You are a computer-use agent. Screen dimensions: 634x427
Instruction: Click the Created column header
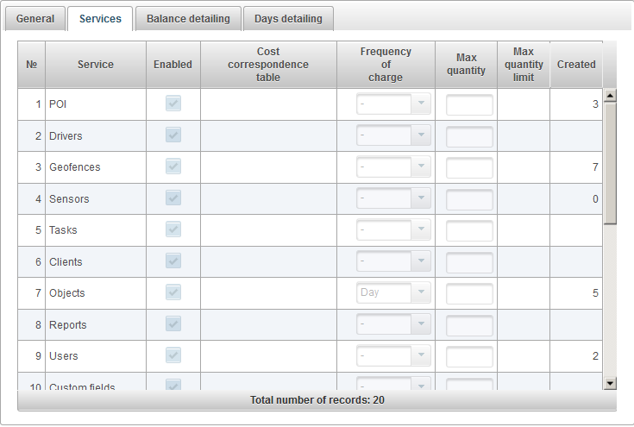[575, 65]
